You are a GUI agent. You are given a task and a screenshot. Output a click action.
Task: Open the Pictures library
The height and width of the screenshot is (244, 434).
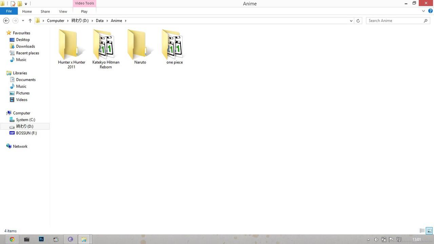coord(23,93)
